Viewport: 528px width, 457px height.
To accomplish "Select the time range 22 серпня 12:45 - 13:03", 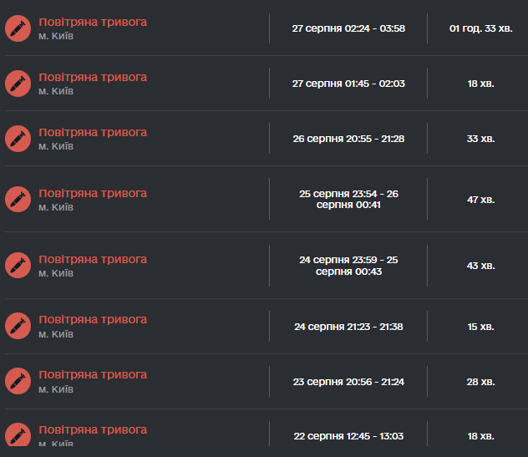I will [348, 436].
